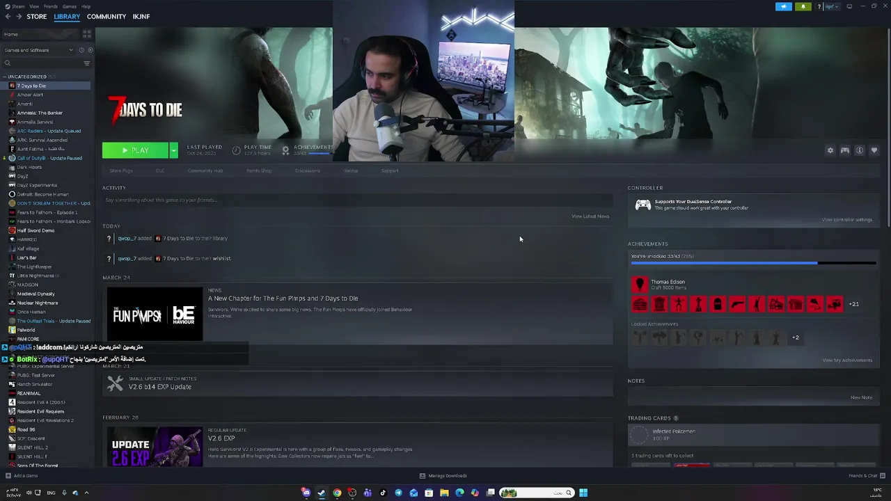Click the library search field
The image size is (891, 501).
click(42, 63)
